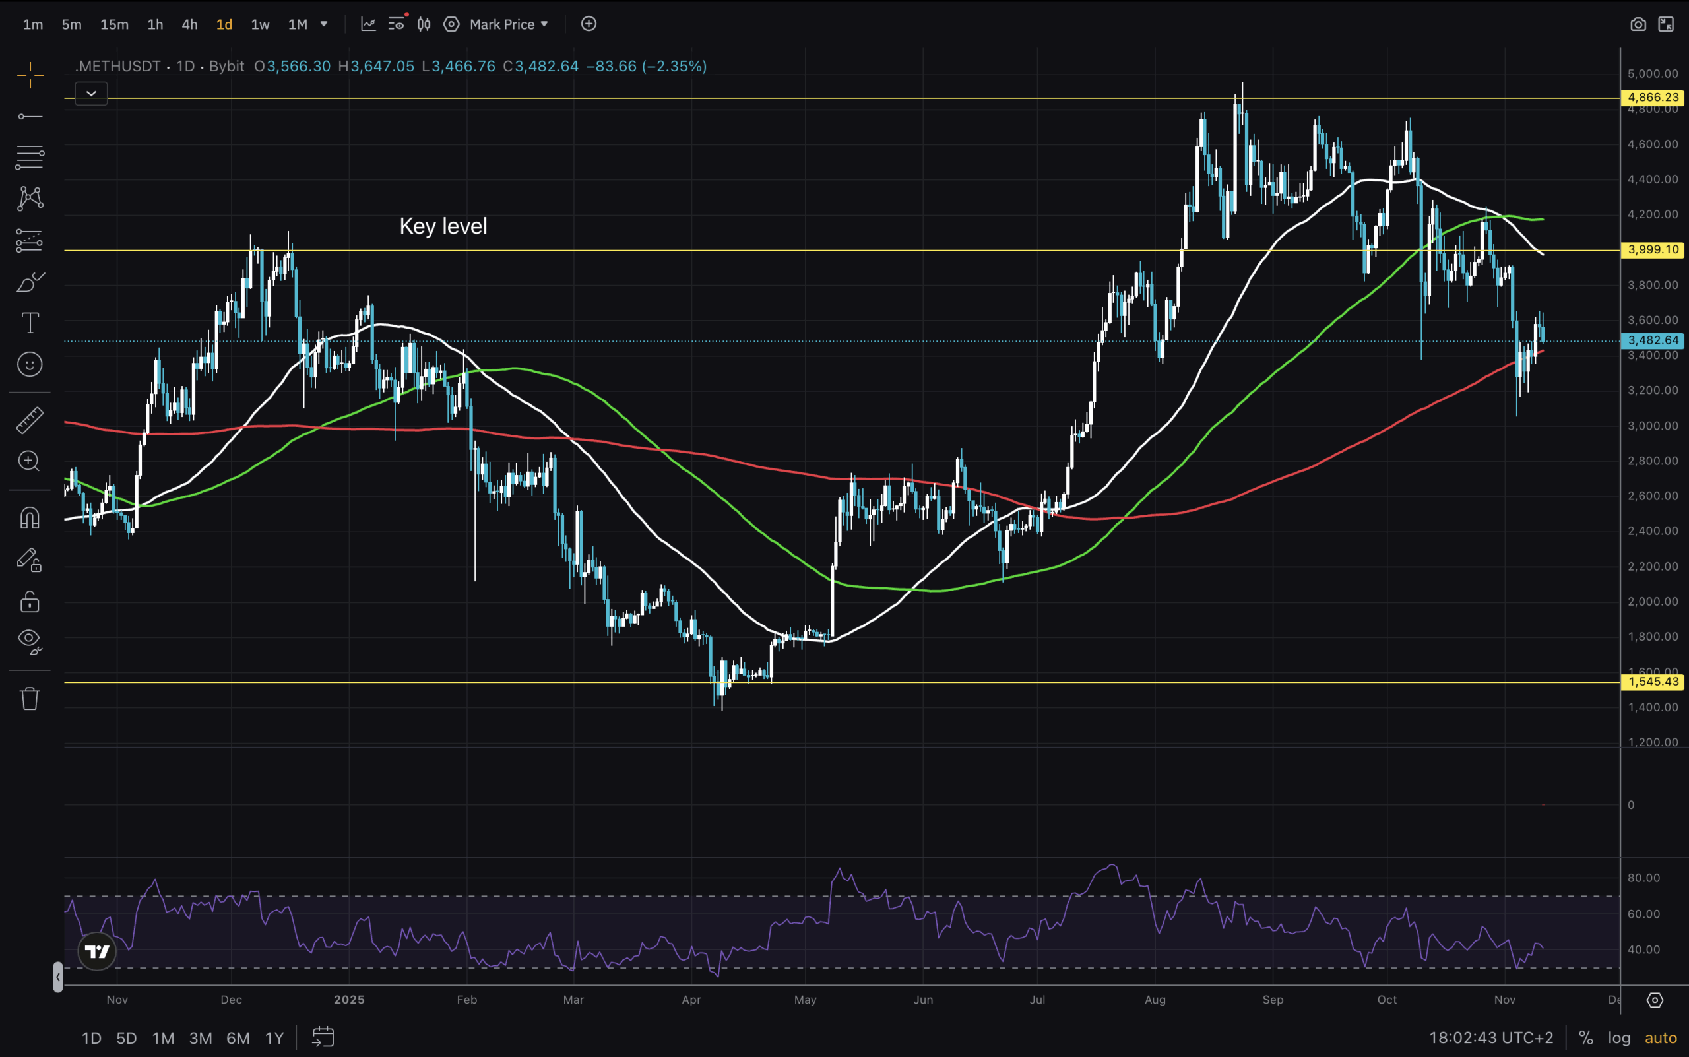
Task: Take a chart snapshot with camera icon
Action: [x=1638, y=24]
